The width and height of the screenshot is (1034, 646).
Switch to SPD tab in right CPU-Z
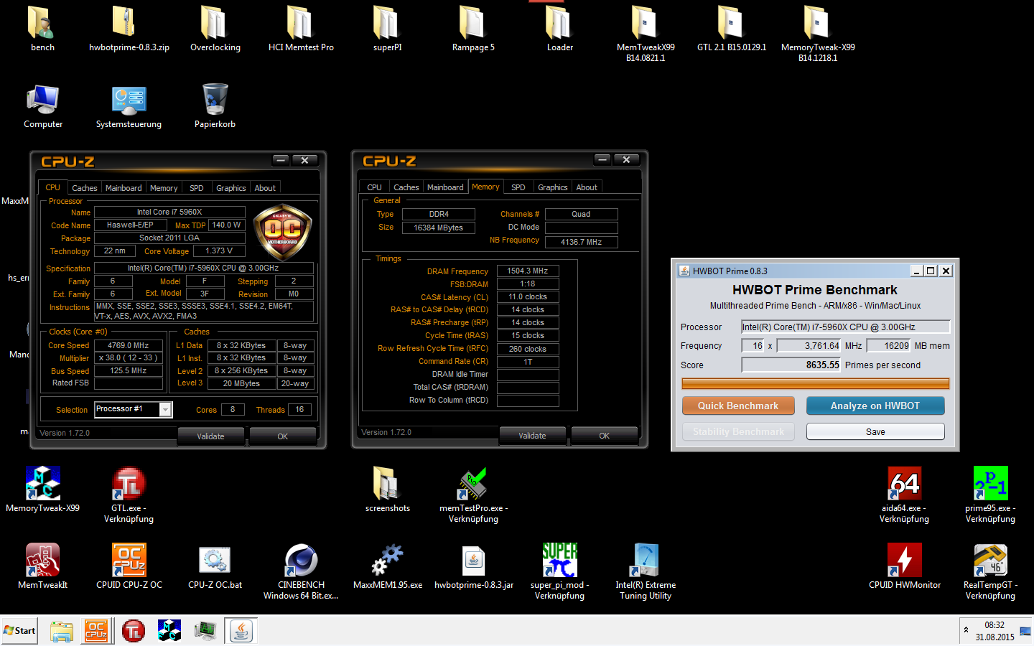(518, 187)
